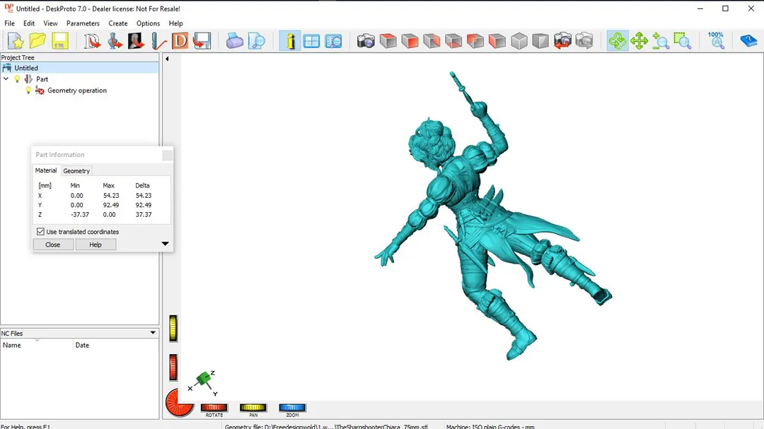Image resolution: width=764 pixels, height=429 pixels.
Task: Click Help in Part Information dialog
Action: click(95, 245)
